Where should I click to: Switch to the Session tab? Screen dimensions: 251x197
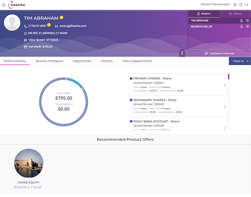click(x=204, y=13)
